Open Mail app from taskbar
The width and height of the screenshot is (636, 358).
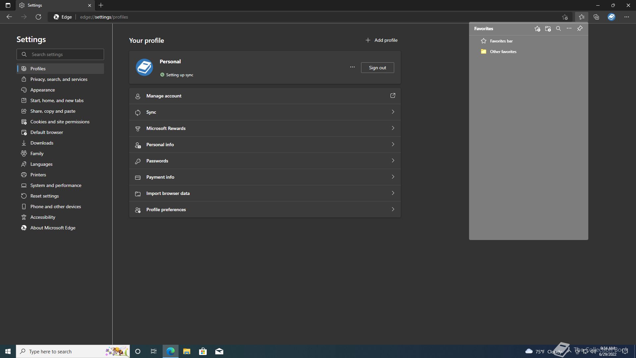tap(219, 351)
